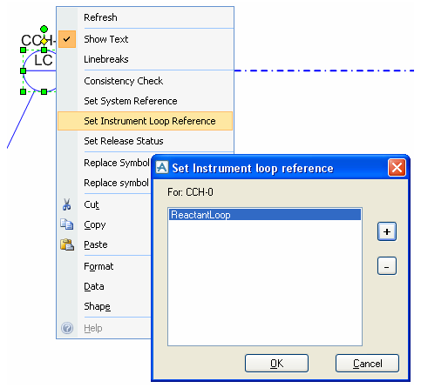
Task: Select the yellow diamond control handle
Action: tap(44, 41)
